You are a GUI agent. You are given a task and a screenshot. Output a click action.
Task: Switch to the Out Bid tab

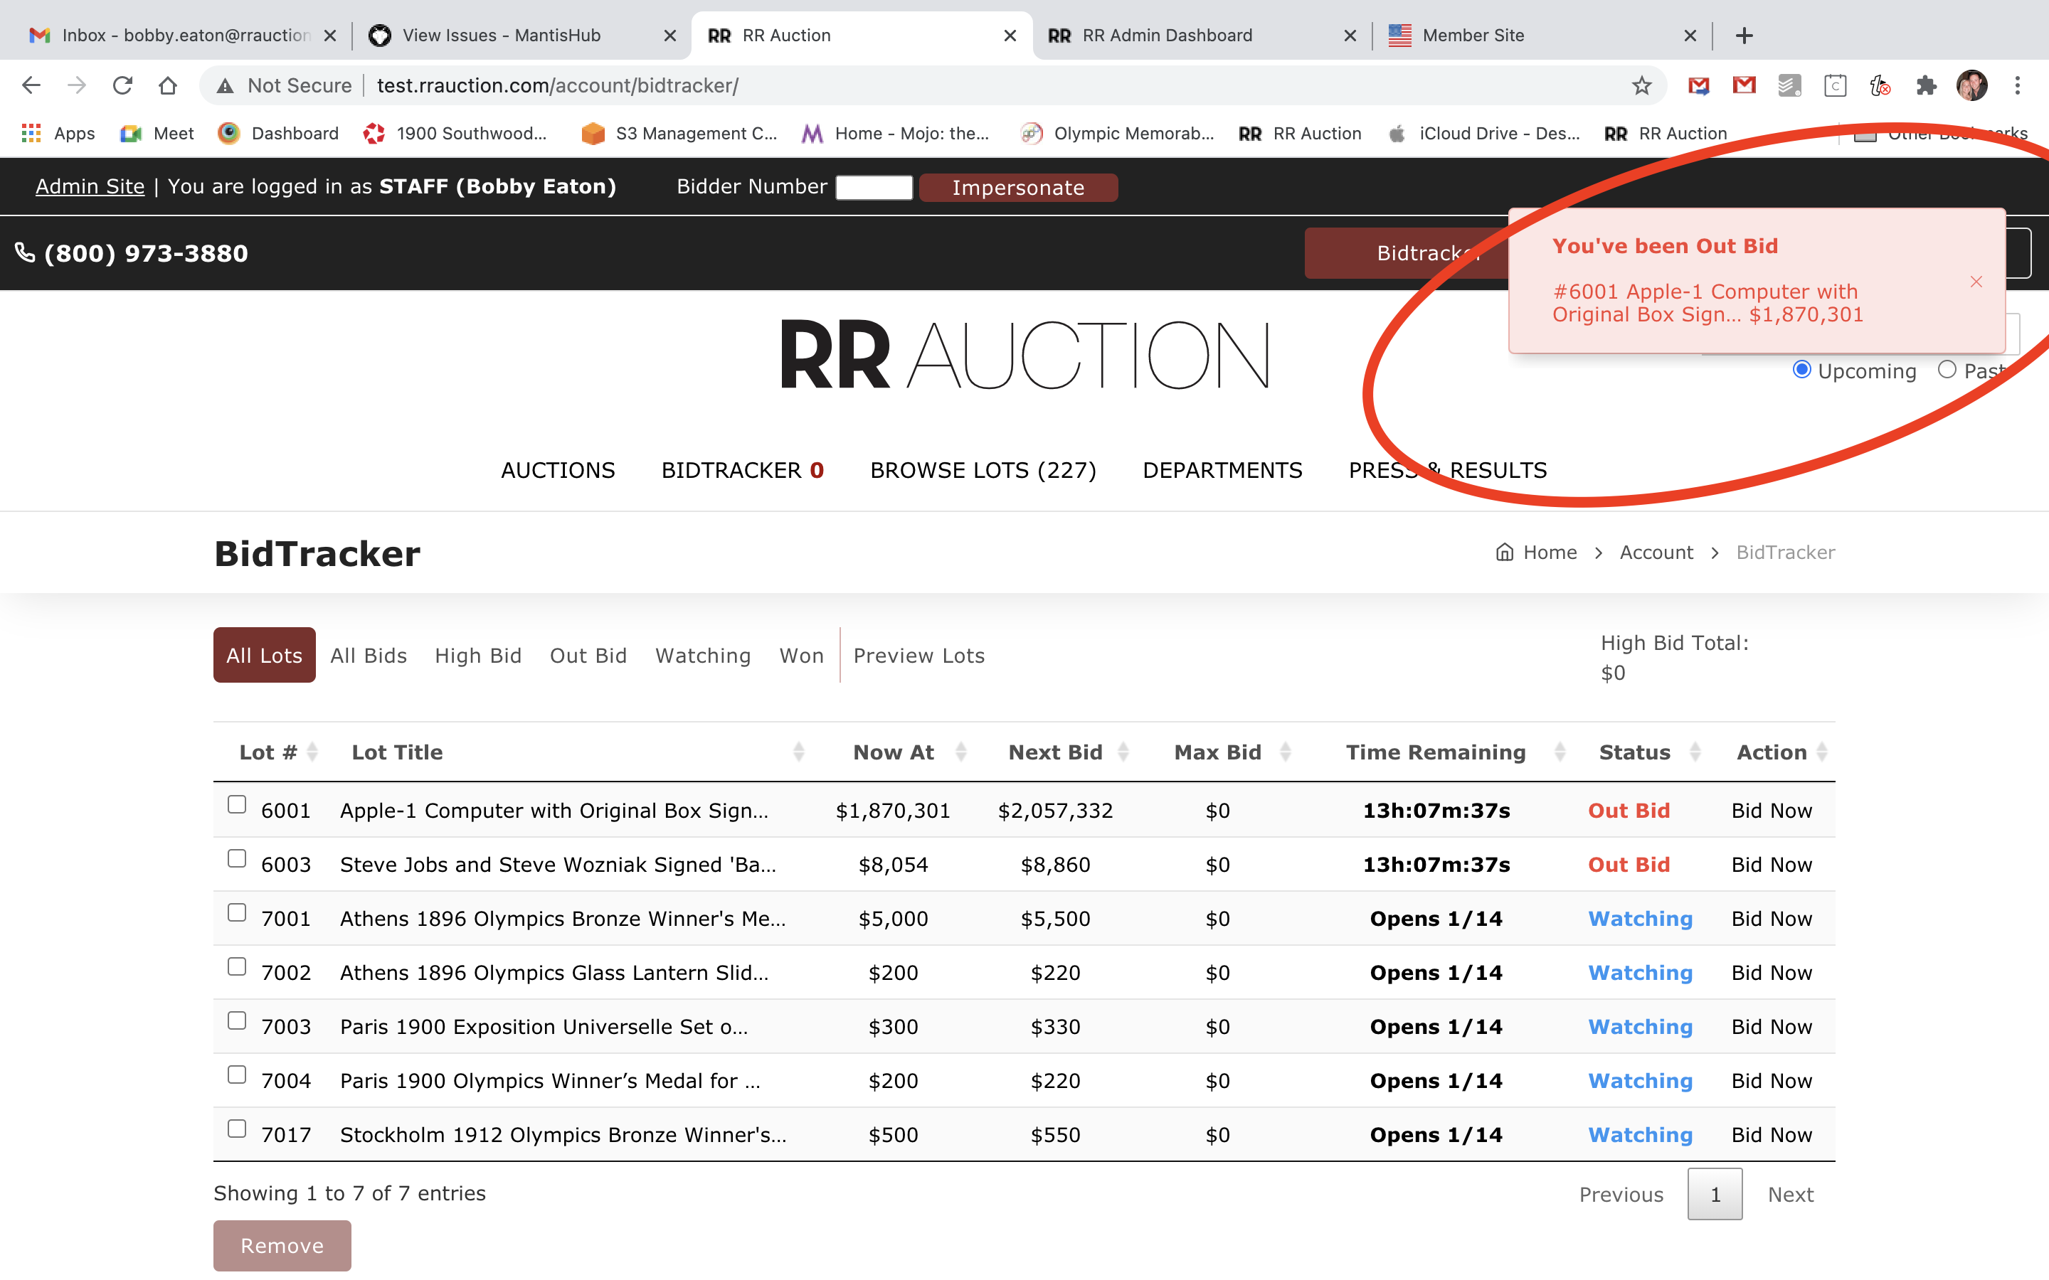tap(588, 655)
